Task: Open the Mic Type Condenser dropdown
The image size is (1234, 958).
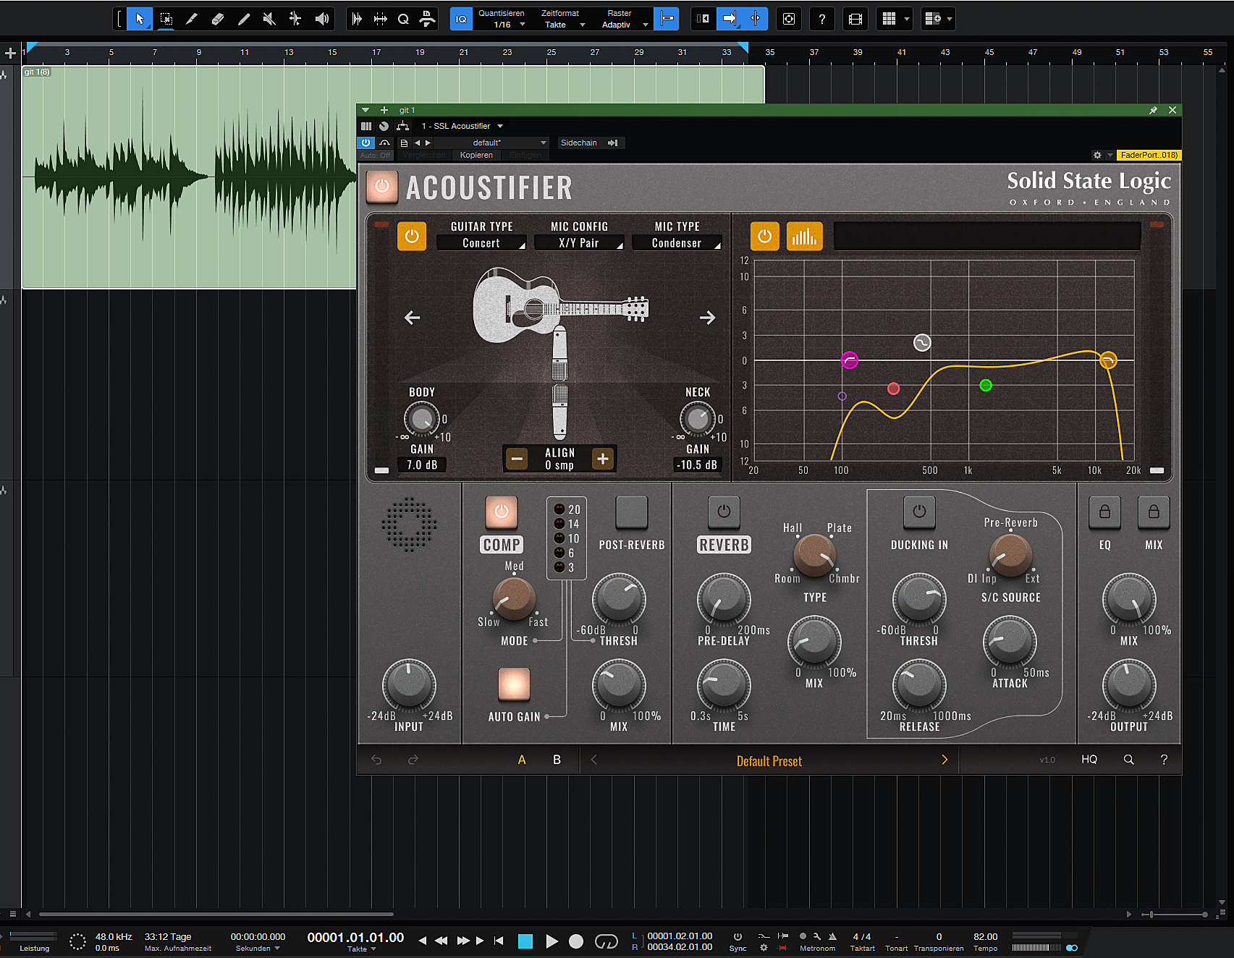Action: pyautogui.click(x=677, y=243)
